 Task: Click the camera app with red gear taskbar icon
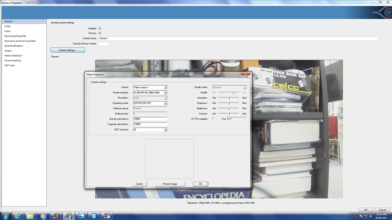(x=56, y=216)
